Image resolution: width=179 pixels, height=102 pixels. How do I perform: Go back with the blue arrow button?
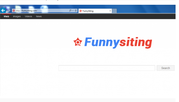(3, 11)
